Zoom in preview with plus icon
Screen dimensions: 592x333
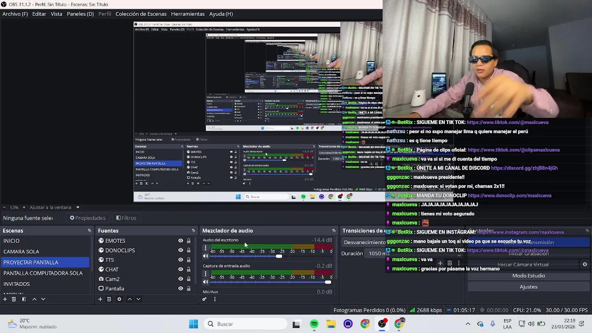click(x=24, y=207)
